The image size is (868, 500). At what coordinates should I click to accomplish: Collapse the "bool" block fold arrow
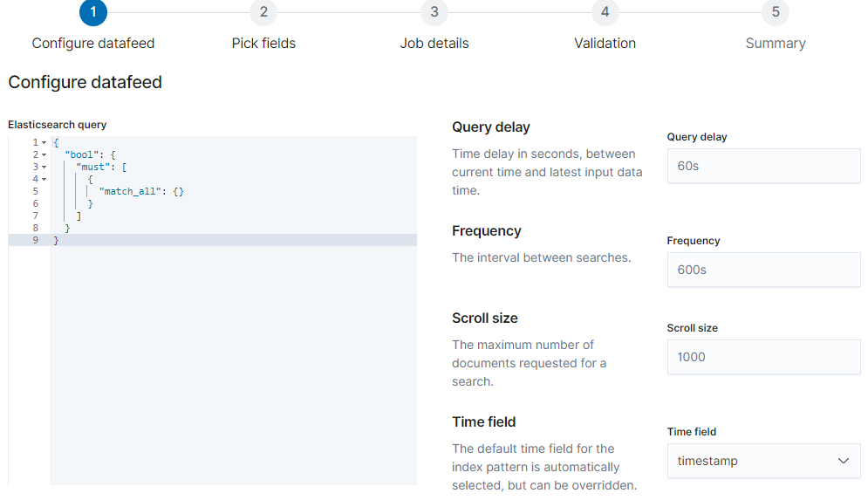[44, 154]
